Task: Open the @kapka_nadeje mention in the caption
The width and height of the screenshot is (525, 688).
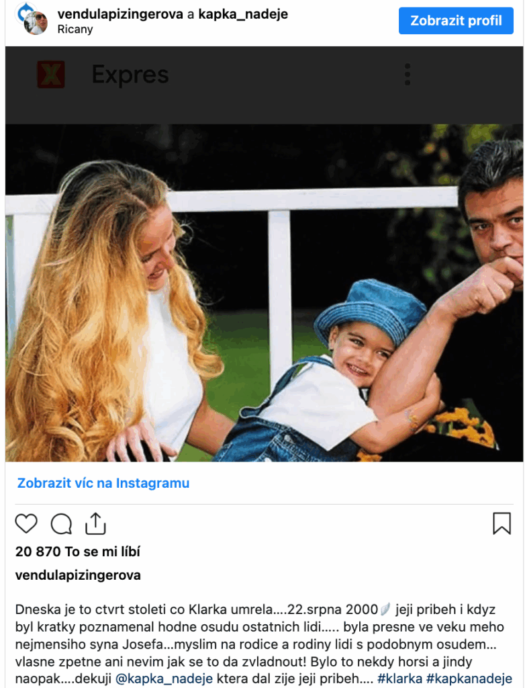Action: pyautogui.click(x=164, y=679)
